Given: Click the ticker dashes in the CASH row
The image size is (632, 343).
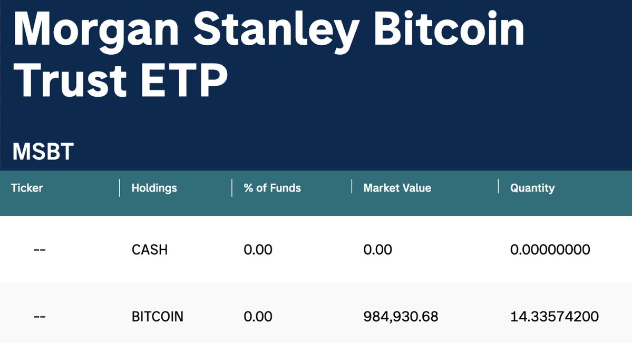Looking at the screenshot, I should coord(40,249).
